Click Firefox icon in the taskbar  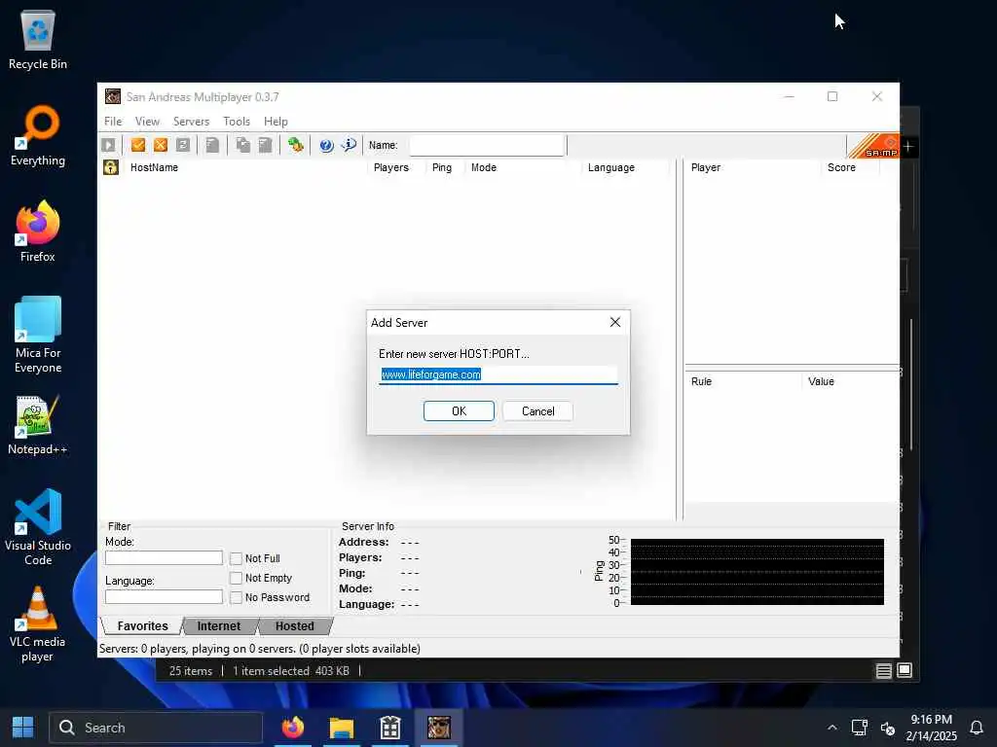click(293, 728)
